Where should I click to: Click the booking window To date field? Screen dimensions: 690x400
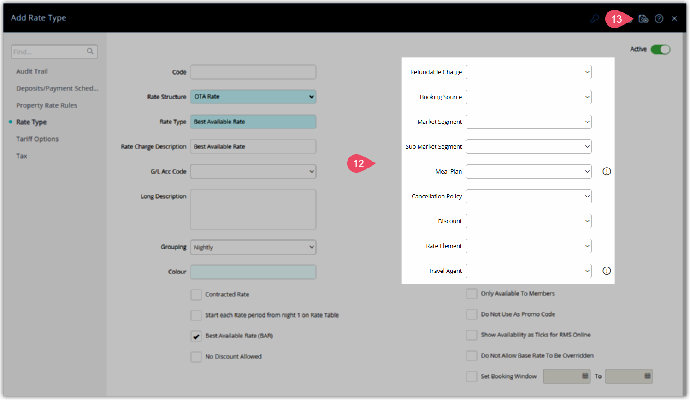(629, 377)
